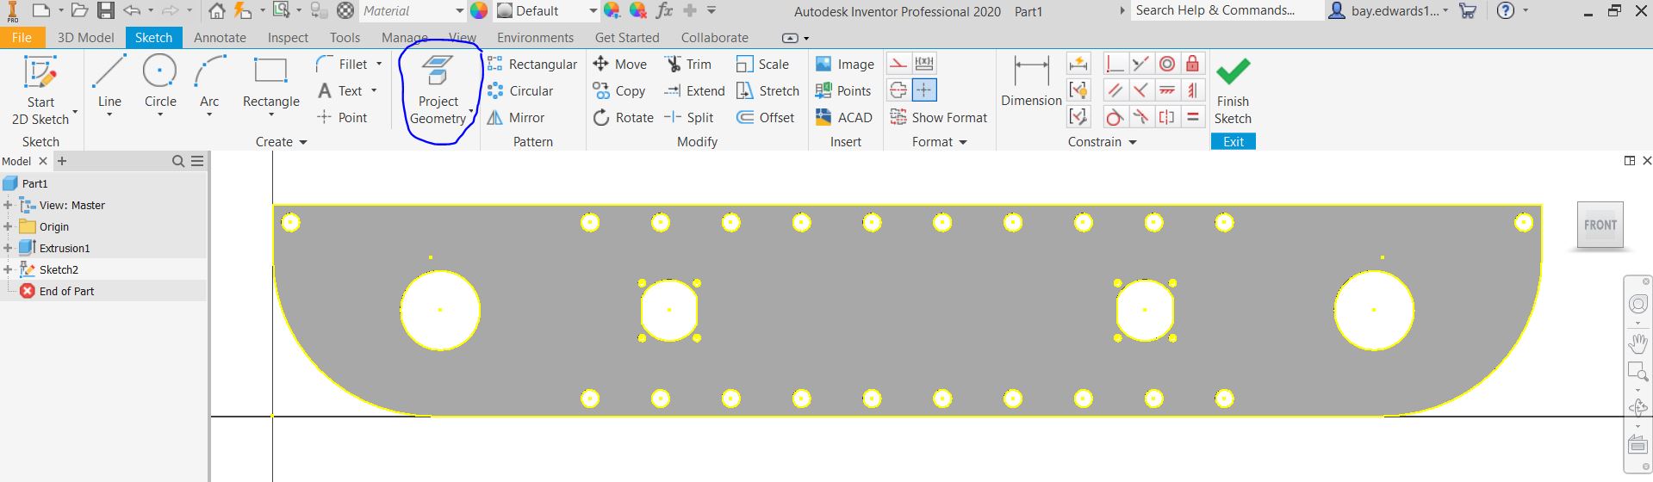Image resolution: width=1653 pixels, height=482 pixels.
Task: Select the Line sketch tool
Action: point(109,84)
